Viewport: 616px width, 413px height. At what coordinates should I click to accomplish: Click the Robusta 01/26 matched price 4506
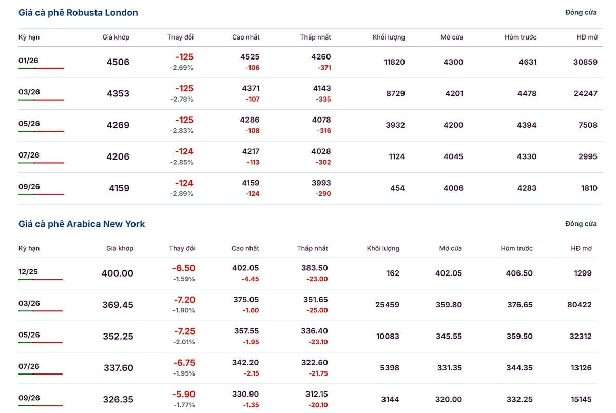tap(118, 63)
